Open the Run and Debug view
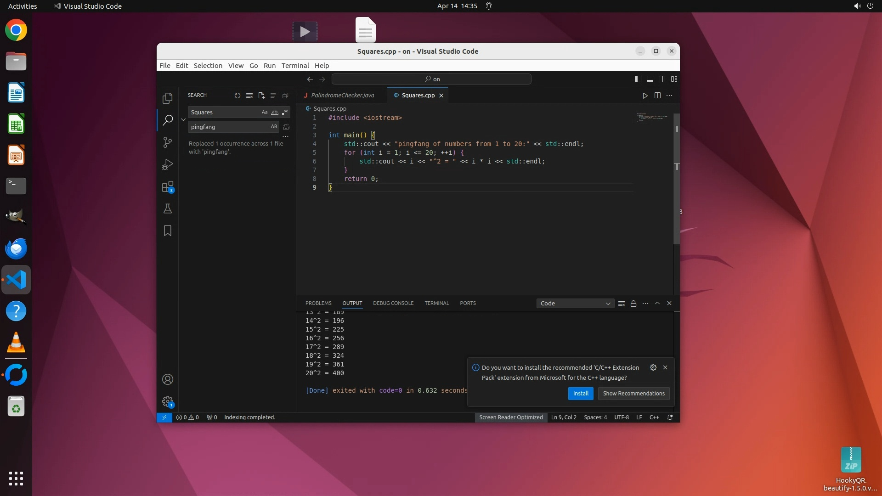This screenshot has width=882, height=496. click(x=168, y=164)
